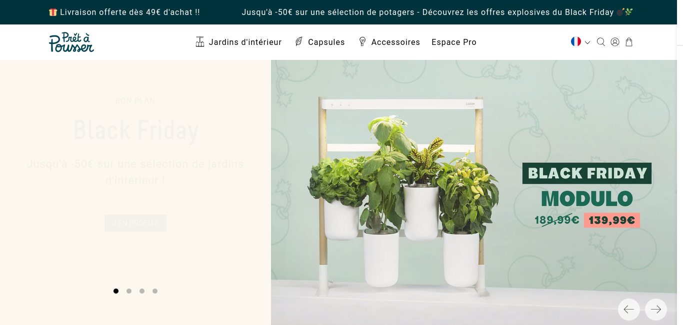Click the Black Friday Modulo banner image
The height and width of the screenshot is (325, 683).
click(x=474, y=192)
